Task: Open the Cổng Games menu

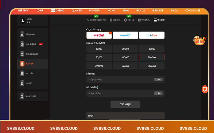Action: (x=193, y=10)
